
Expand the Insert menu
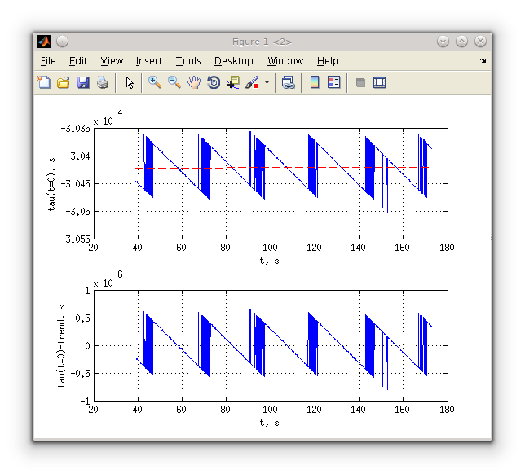point(148,61)
